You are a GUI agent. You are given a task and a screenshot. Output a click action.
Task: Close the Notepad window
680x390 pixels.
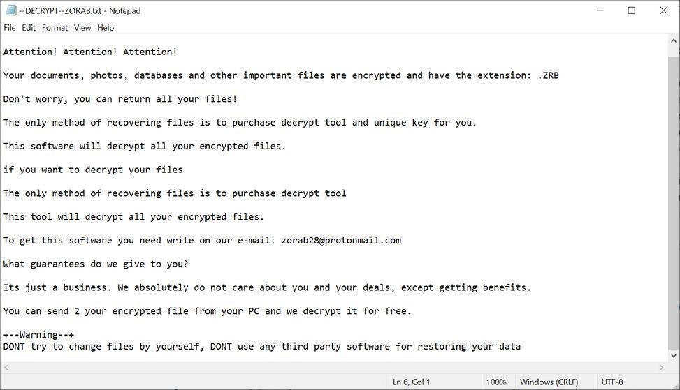663,10
